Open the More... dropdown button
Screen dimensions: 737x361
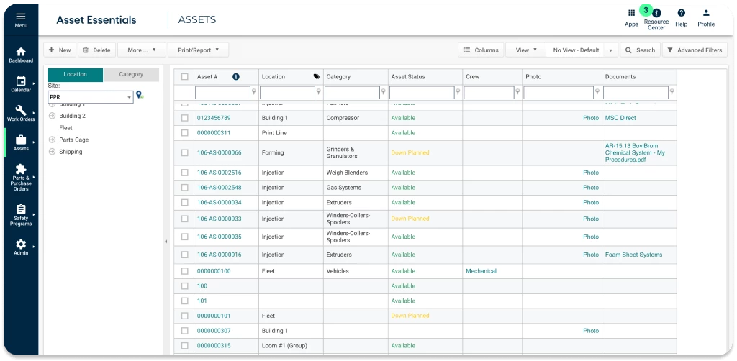tap(142, 50)
